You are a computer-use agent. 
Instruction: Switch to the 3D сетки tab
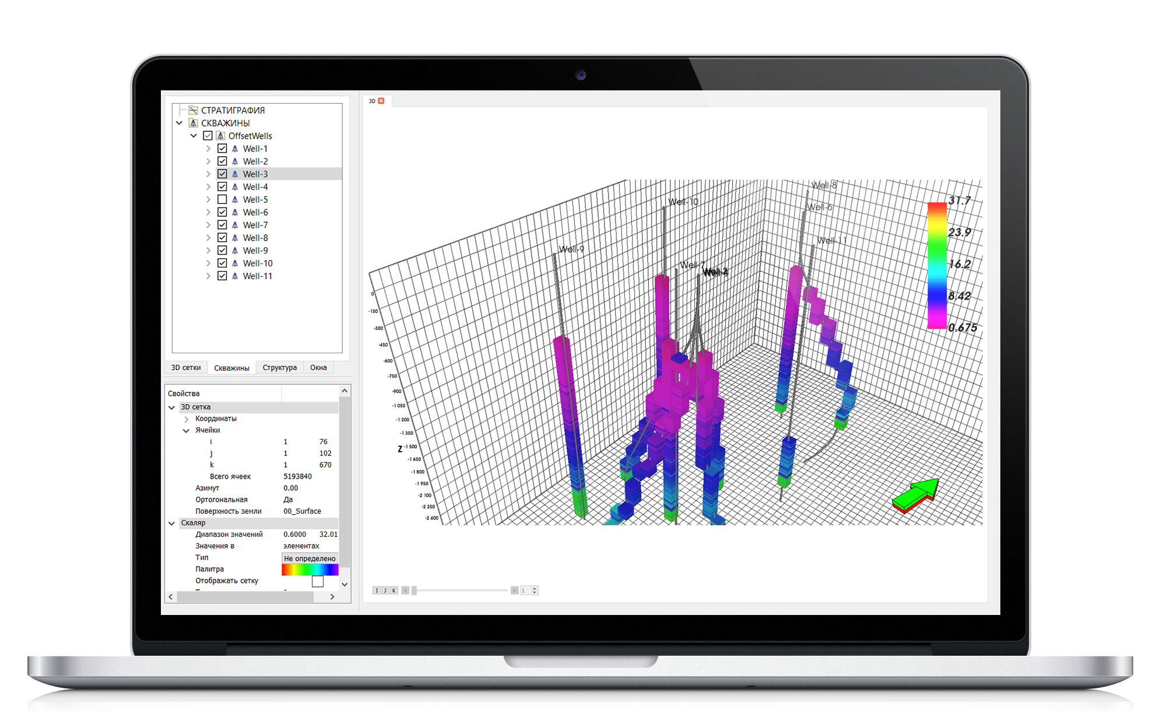click(x=186, y=368)
